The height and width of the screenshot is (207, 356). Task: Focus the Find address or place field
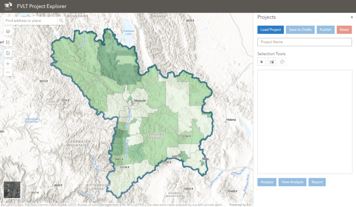31,21
